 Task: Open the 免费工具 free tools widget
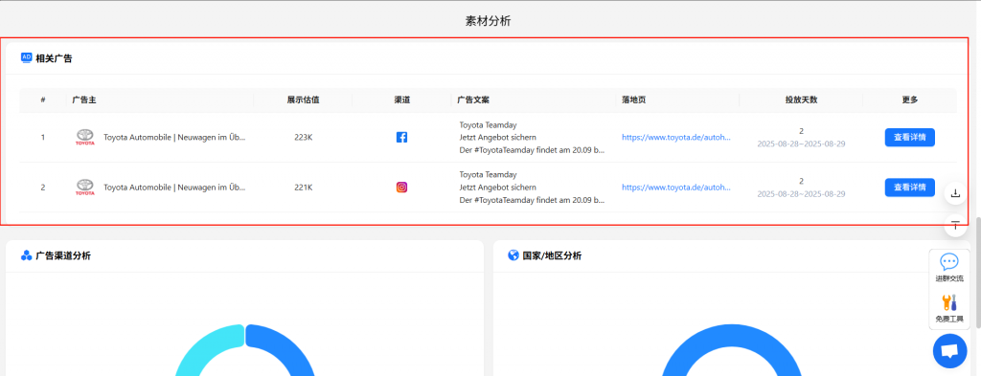949,308
